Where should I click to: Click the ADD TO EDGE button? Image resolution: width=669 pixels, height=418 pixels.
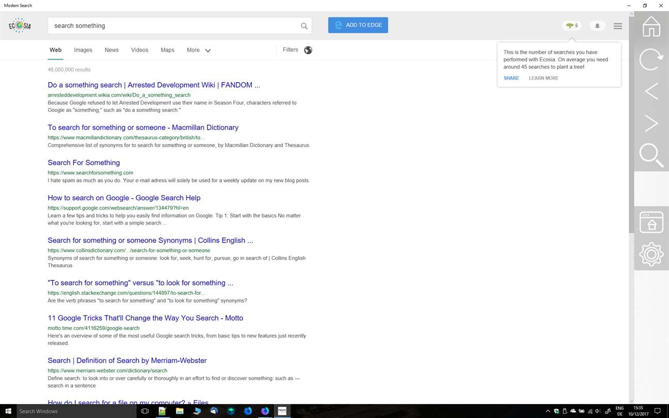click(x=358, y=25)
